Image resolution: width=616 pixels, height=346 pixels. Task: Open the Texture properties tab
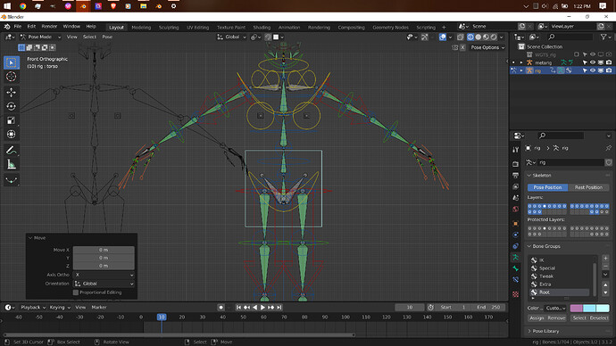[516, 294]
